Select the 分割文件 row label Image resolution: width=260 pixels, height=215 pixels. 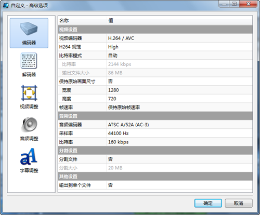(x=68, y=159)
